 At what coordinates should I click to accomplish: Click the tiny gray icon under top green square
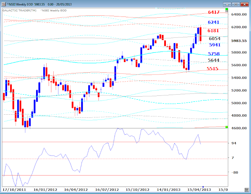227,11
